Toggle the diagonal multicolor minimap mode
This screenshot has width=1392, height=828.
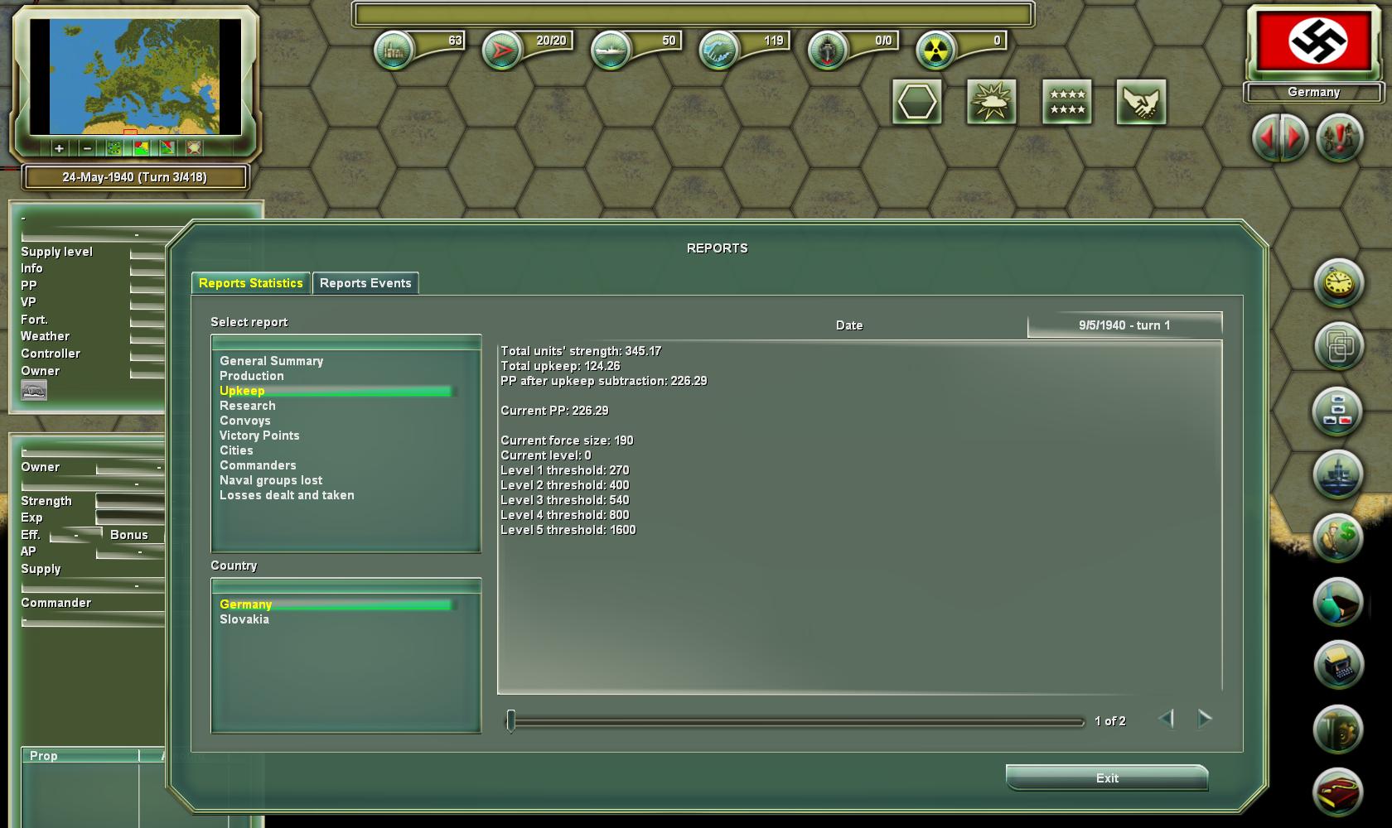coord(167,148)
